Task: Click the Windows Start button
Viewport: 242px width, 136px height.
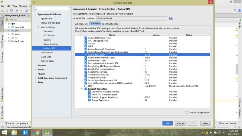Action: click(x=4, y=132)
